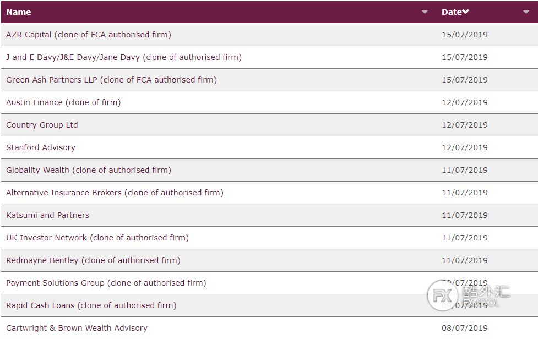
Task: Open Austin Finance clone of firm
Action: tap(63, 102)
